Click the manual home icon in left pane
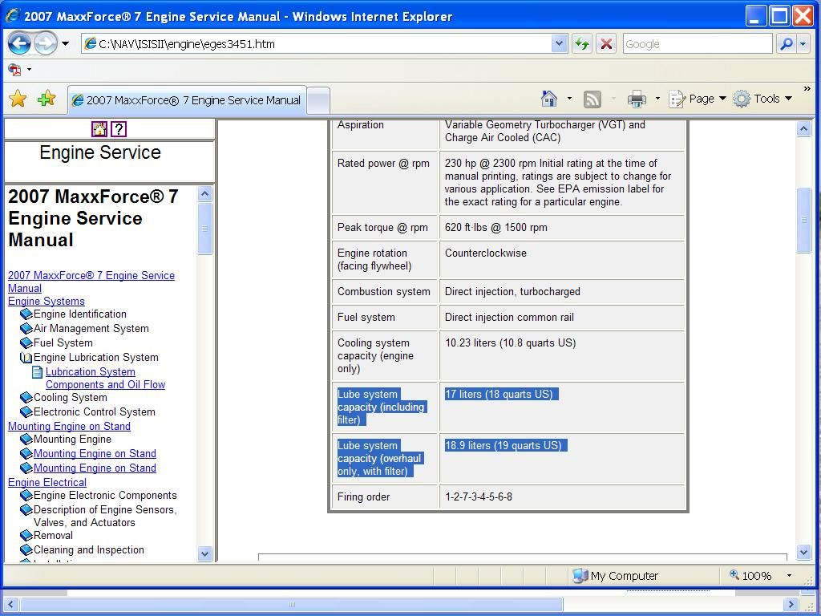 point(99,129)
